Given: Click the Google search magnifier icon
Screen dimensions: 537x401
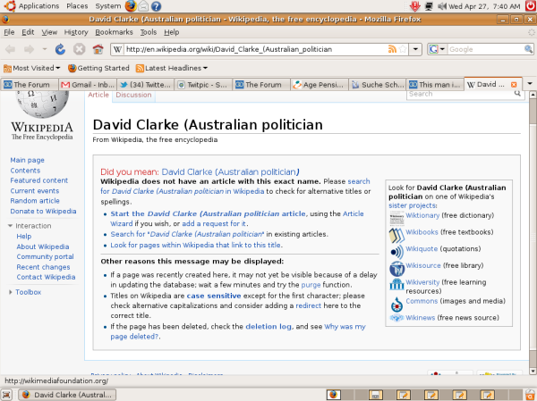Looking at the screenshot, I should (528, 49).
